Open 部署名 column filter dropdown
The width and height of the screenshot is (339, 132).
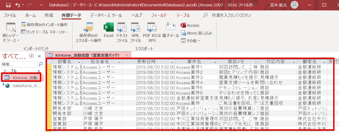pyautogui.click(x=79, y=62)
